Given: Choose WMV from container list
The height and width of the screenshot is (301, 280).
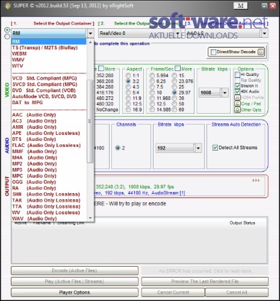Looking at the screenshot, I should coord(49,60).
